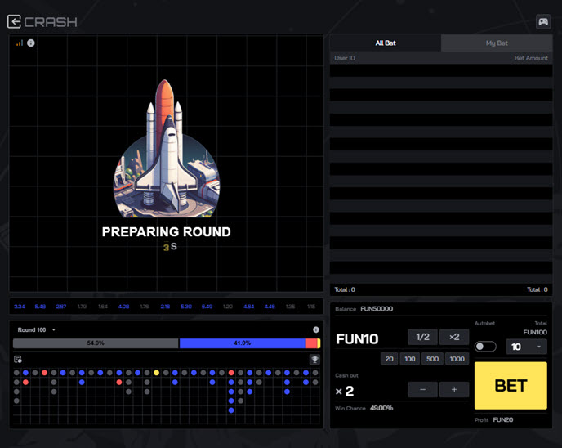Screen dimensions: 562x448
Task: Select the All Bet tab
Action: pyautogui.click(x=385, y=43)
